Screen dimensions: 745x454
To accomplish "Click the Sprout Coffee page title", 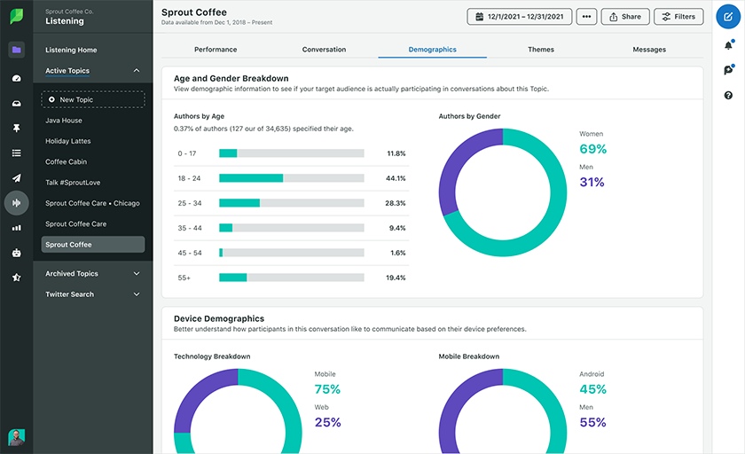I will [194, 12].
